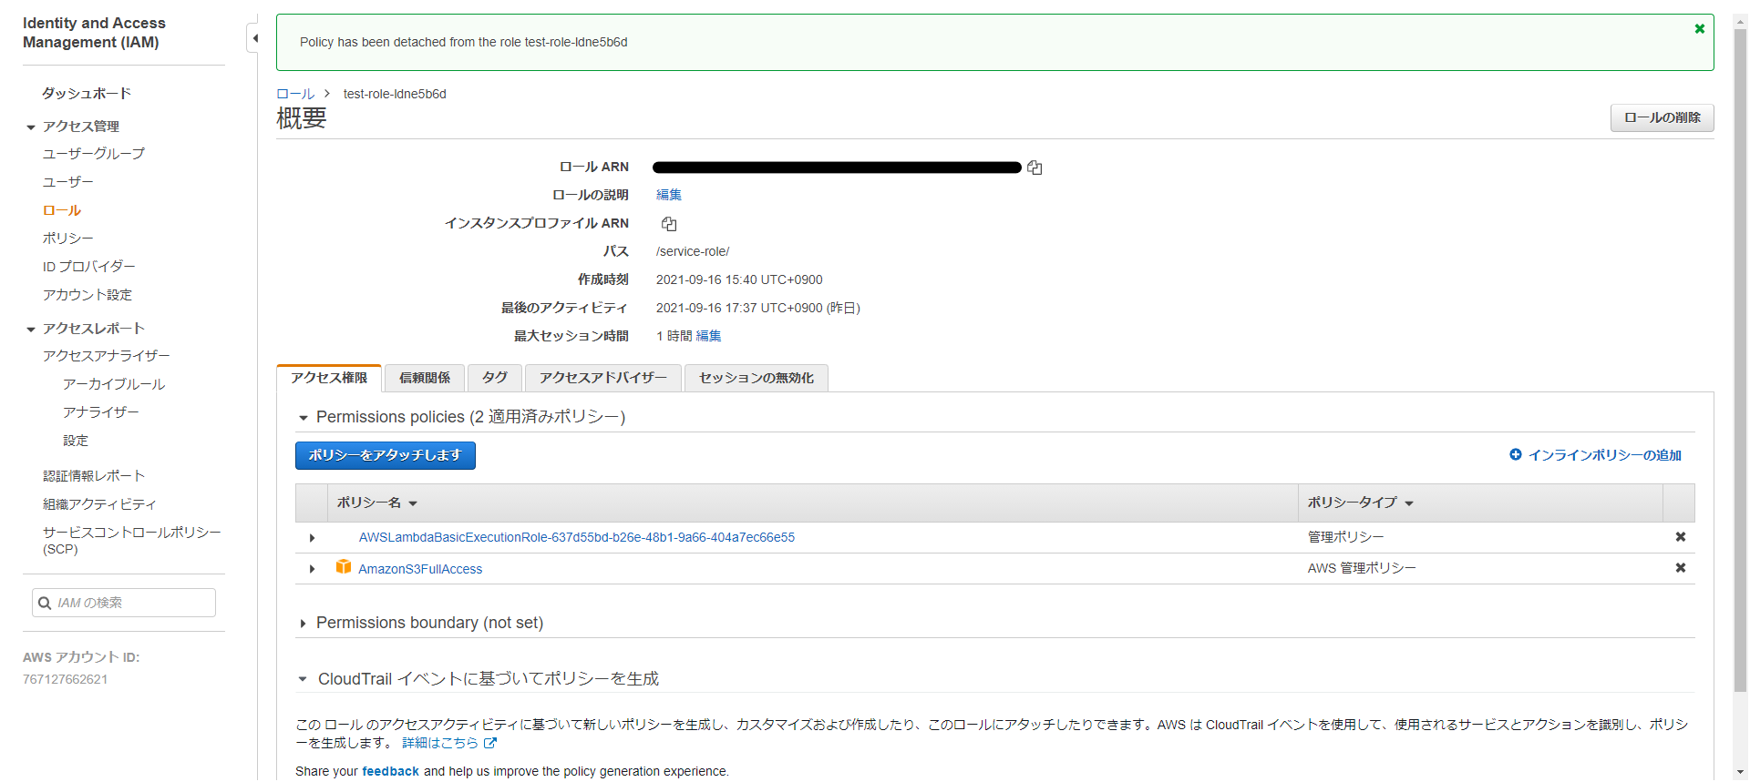1750x782 pixels.
Task: Open アナライザー in the sidebar
Action: pyautogui.click(x=101, y=412)
